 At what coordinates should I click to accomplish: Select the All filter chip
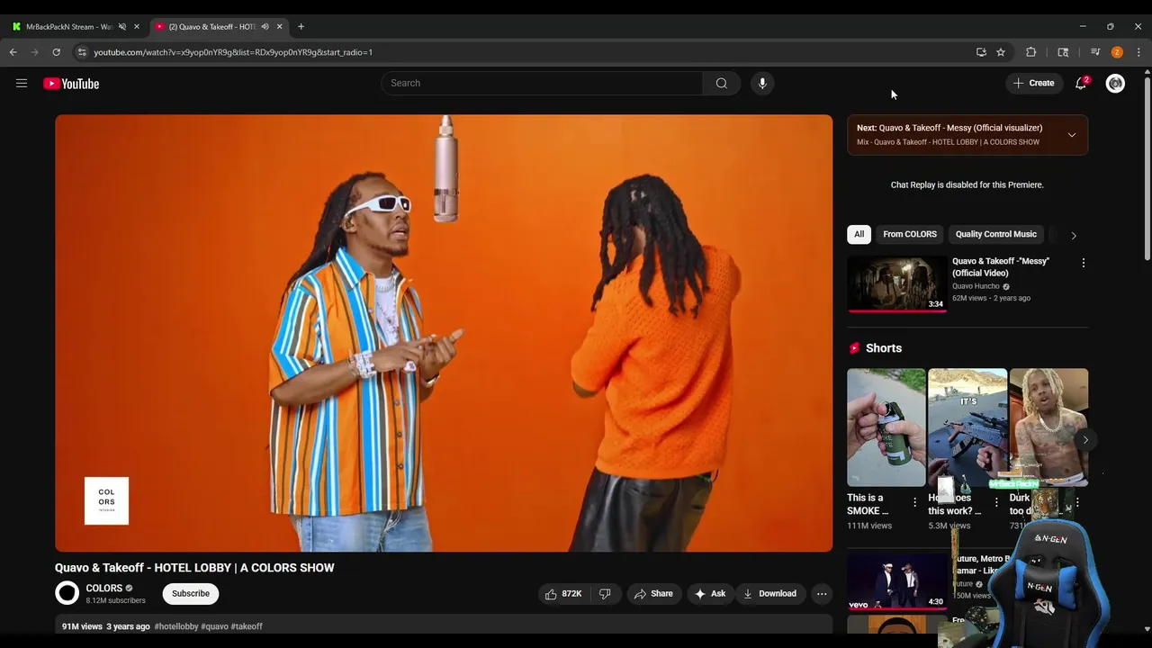click(859, 235)
